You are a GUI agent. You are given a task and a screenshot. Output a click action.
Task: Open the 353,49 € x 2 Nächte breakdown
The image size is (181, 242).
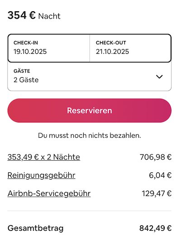[x=44, y=157]
